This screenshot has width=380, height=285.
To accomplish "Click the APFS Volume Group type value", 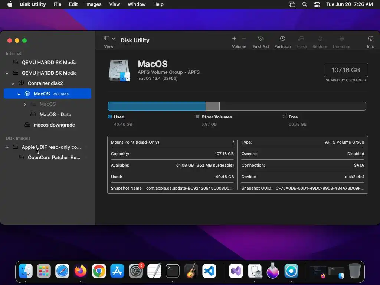I will (x=344, y=142).
